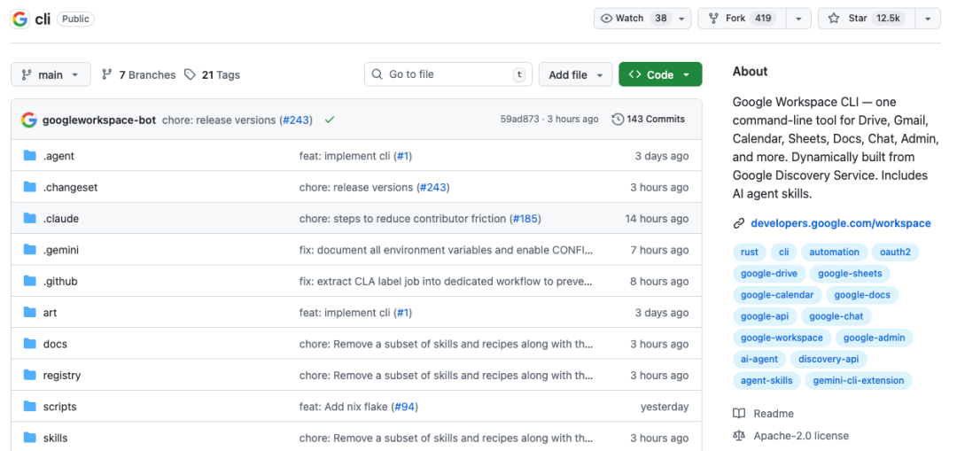
Task: Expand the Add file dropdown
Action: pyautogui.click(x=576, y=75)
